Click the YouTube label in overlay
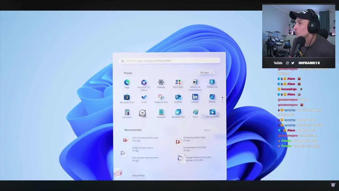Screen dimensions: 339x191 [278, 63]
